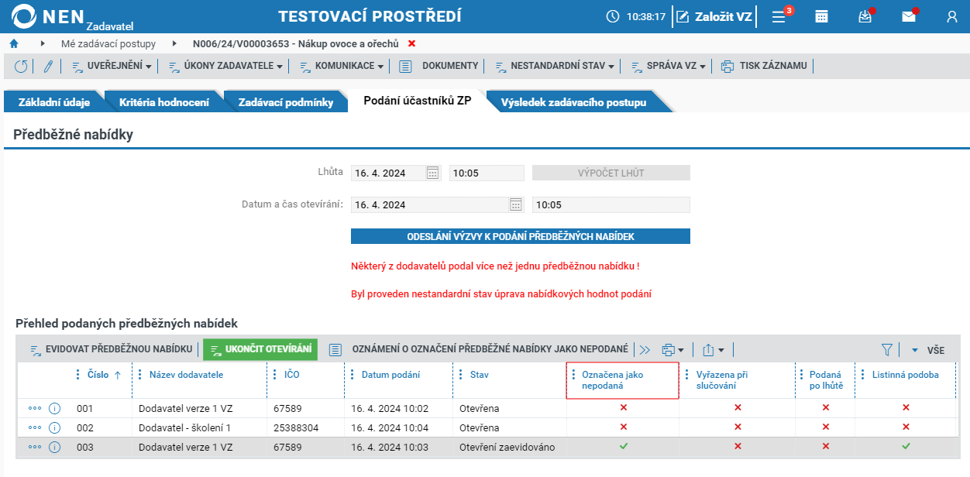Open the filter funnel icon
The image size is (970, 477).
coord(887,350)
